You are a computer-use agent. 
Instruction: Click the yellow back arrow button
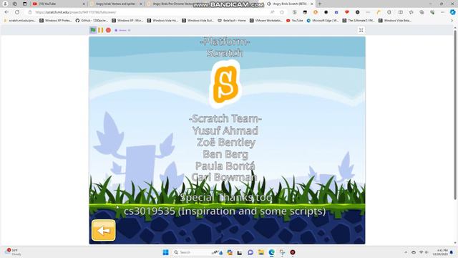[103, 230]
